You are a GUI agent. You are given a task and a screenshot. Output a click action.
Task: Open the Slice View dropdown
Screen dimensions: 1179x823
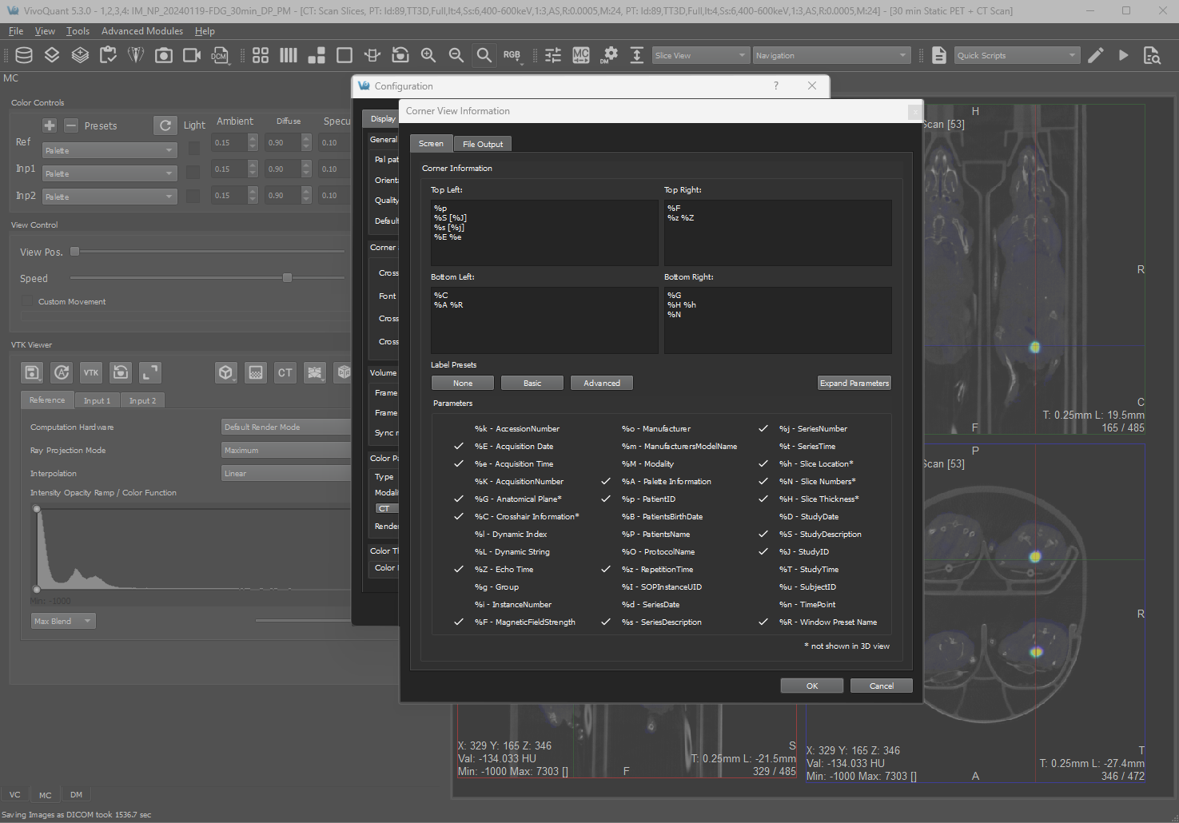coord(701,55)
